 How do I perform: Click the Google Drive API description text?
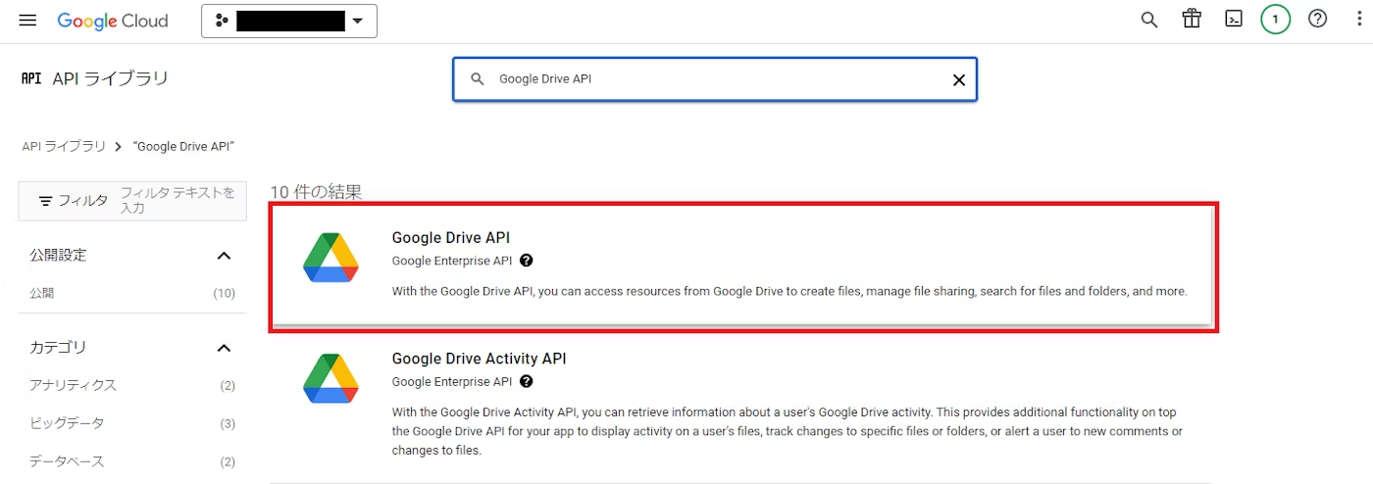pos(789,291)
